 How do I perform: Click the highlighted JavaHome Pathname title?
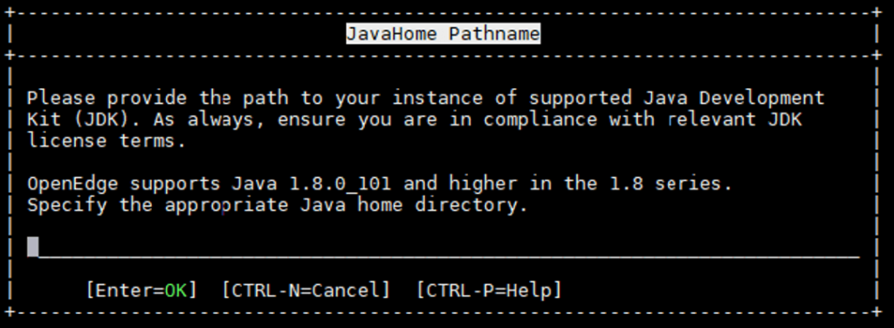click(443, 34)
